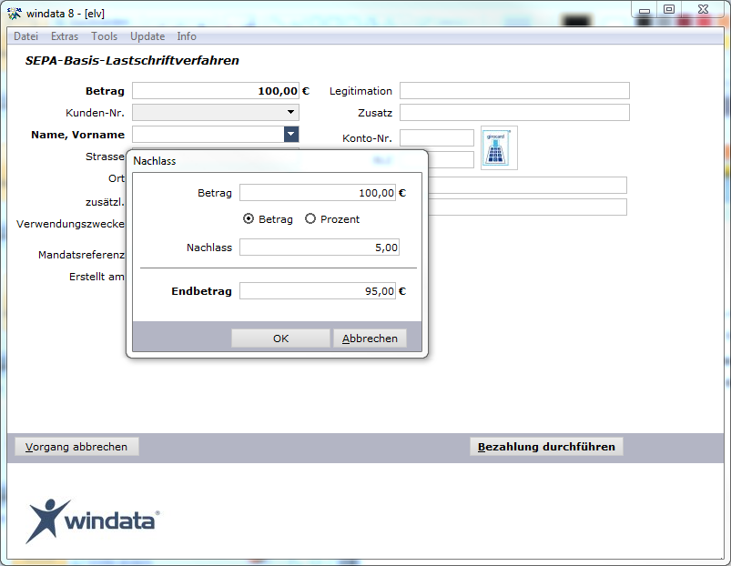731x566 pixels.
Task: Click the windata app icon in title bar
Action: [15, 14]
